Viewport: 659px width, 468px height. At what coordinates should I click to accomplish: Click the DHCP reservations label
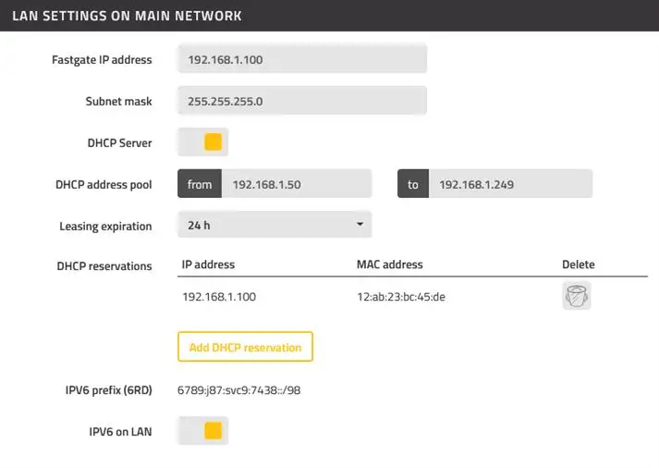tap(104, 266)
